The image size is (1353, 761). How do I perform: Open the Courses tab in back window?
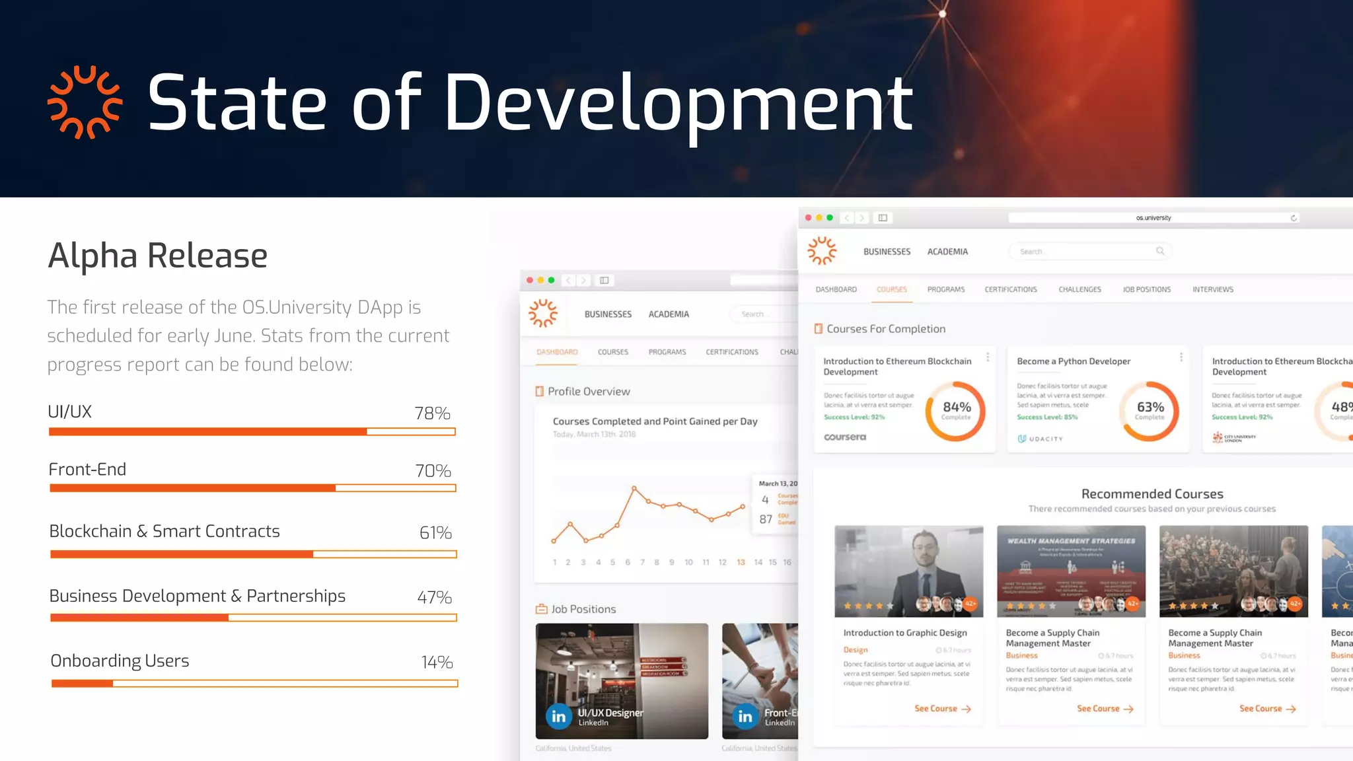[613, 352]
